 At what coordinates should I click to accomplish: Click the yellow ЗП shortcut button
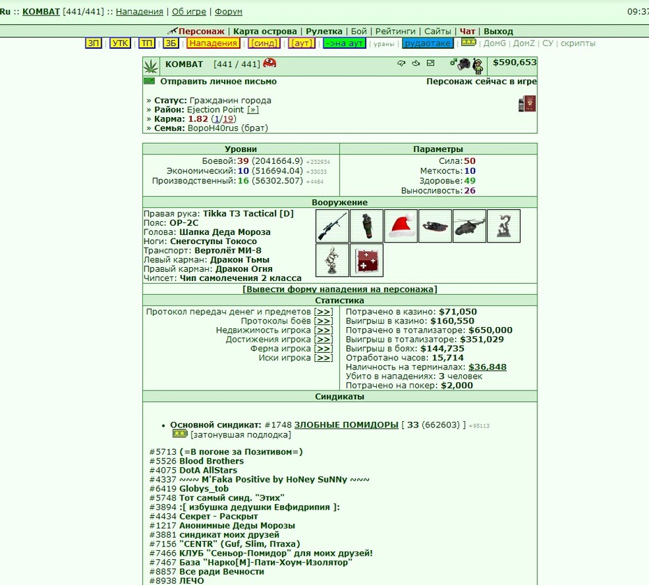[94, 43]
